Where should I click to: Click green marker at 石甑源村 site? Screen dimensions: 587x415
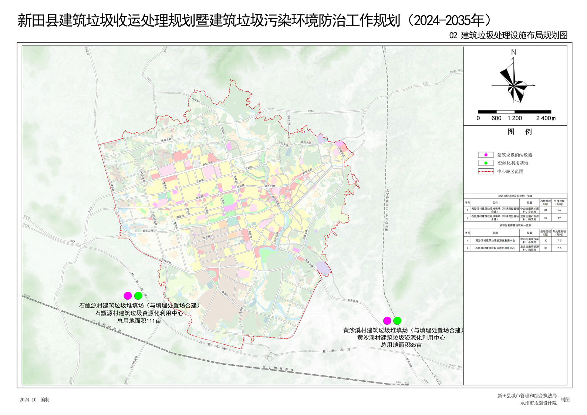[138, 296]
